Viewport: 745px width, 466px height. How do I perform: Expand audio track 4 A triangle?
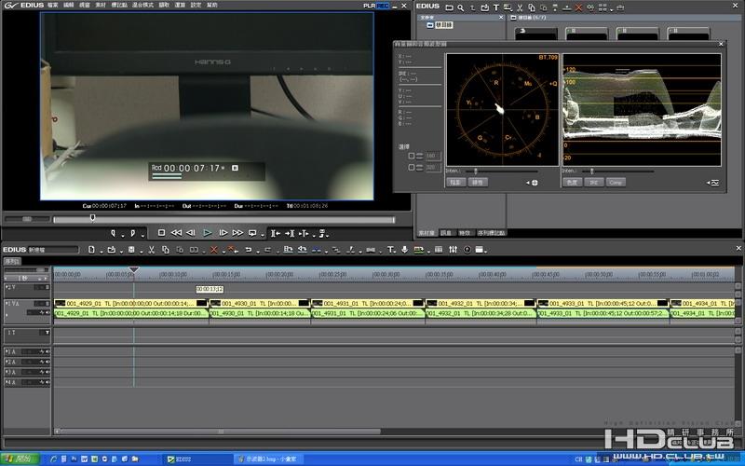(x=7, y=382)
